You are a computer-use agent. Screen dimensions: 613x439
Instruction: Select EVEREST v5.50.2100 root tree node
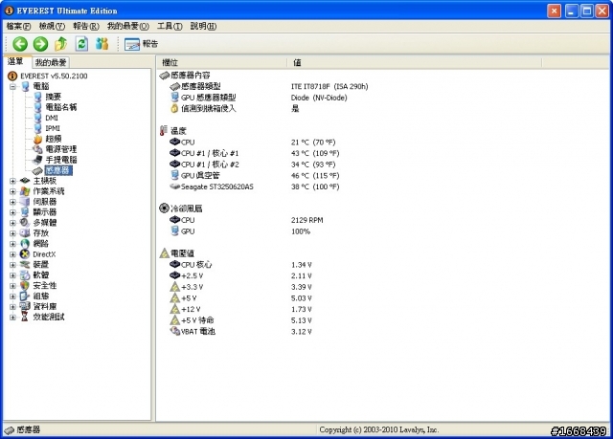coord(54,77)
